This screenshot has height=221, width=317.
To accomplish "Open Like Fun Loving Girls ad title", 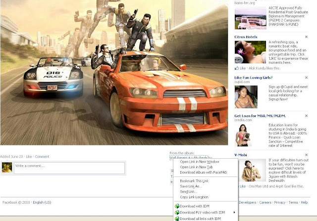I will tap(253, 78).
